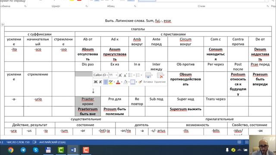Click the table move handle
The height and width of the screenshot is (155, 276).
pos(3,25)
